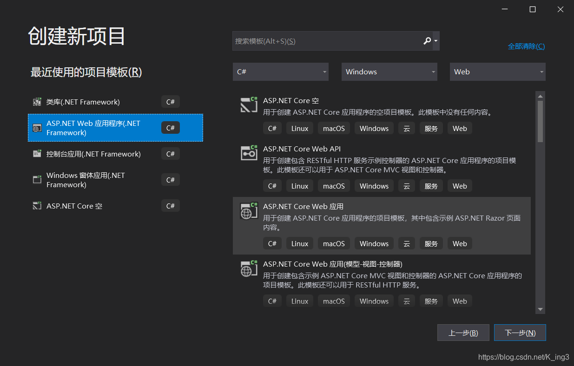Screen dimensions: 574x366
Task: Click scrollbar down arrow in template list
Action: coord(540,309)
